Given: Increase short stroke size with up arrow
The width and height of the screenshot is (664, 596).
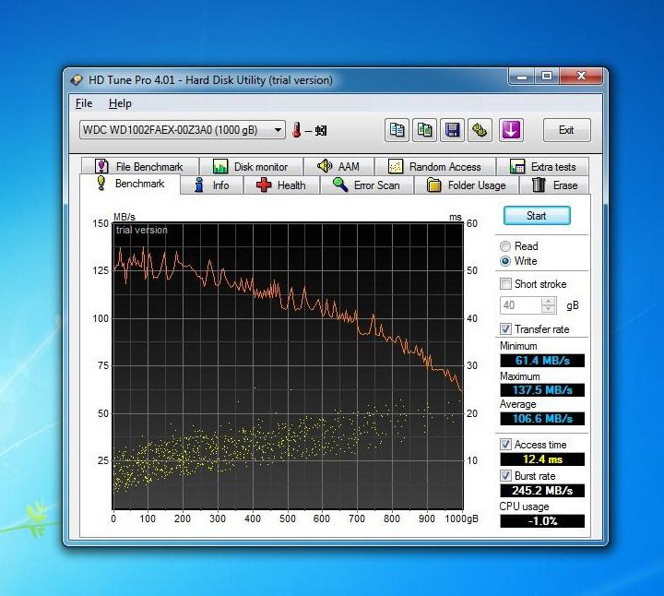Looking at the screenshot, I should (549, 301).
